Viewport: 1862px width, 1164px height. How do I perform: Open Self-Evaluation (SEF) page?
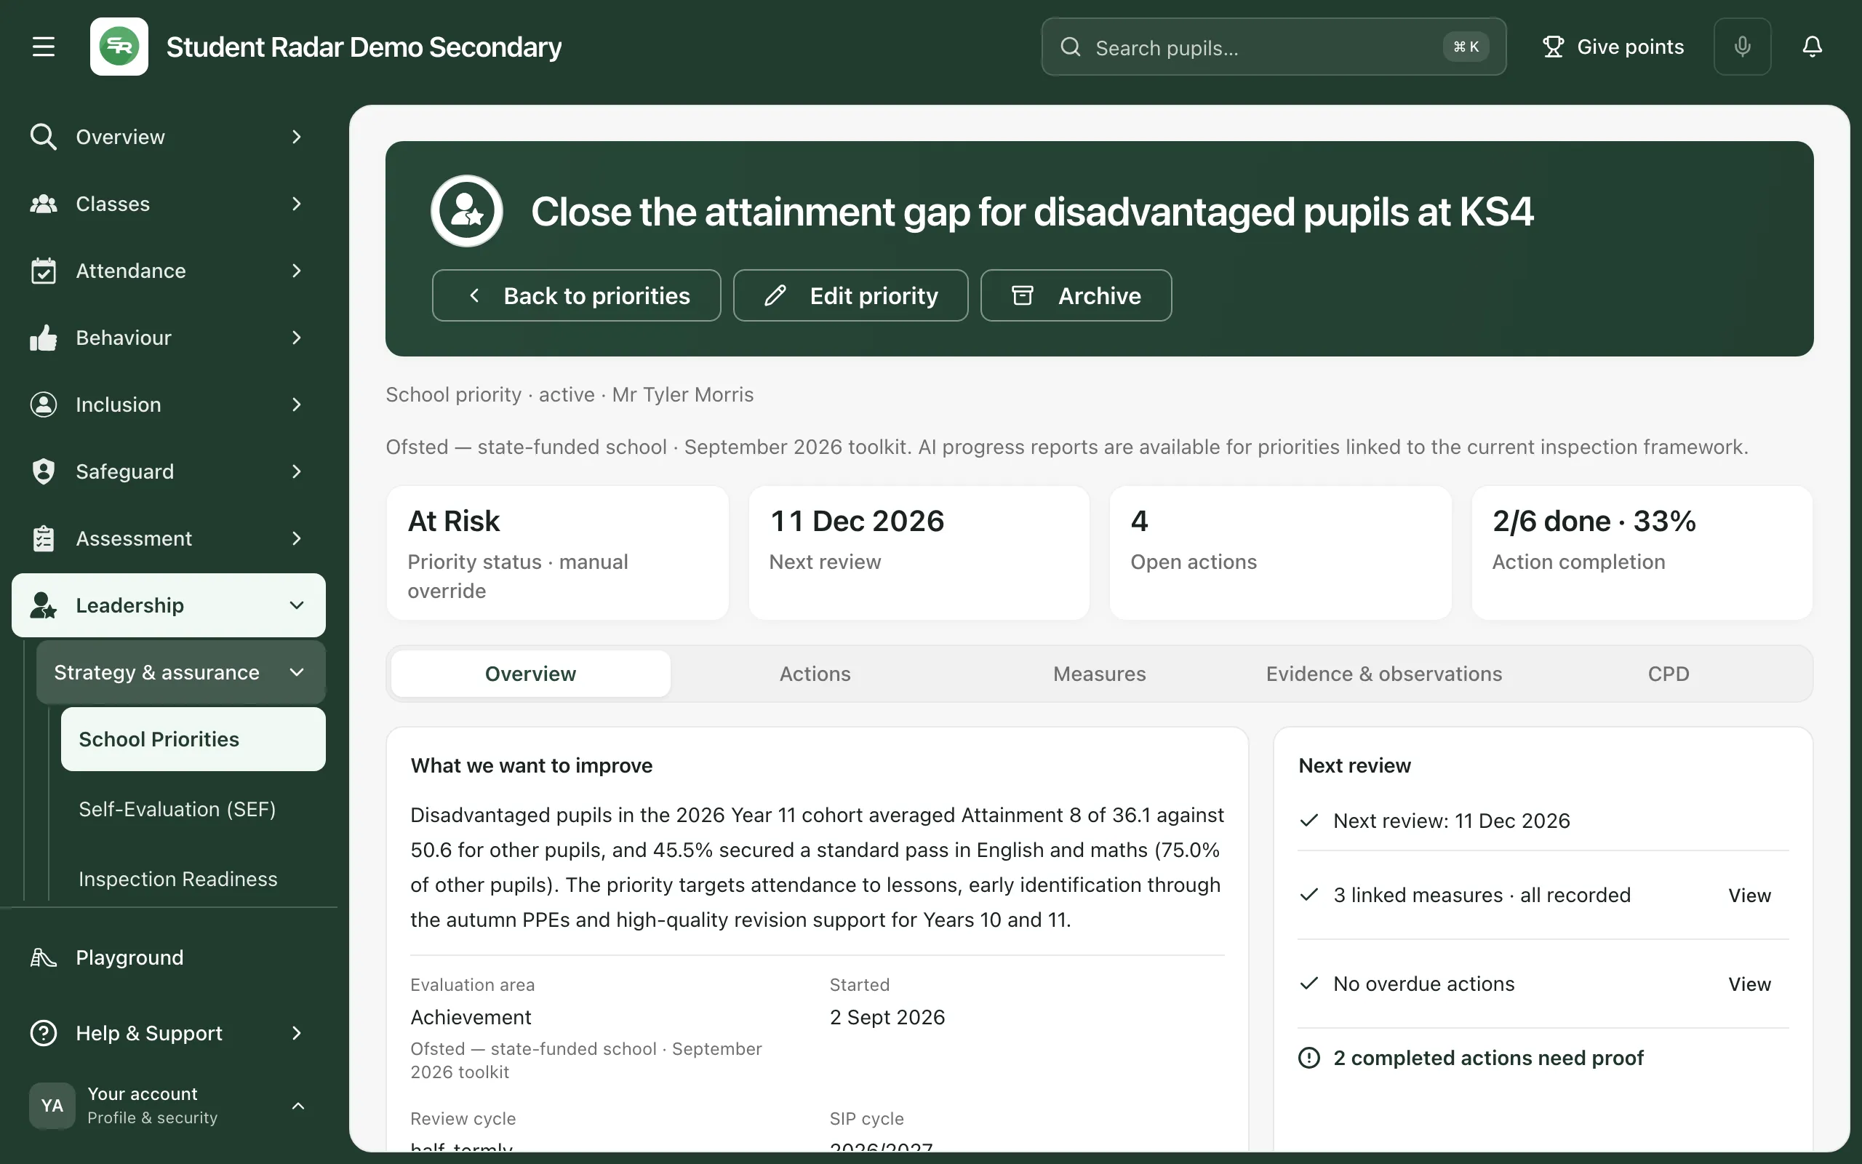(x=177, y=809)
